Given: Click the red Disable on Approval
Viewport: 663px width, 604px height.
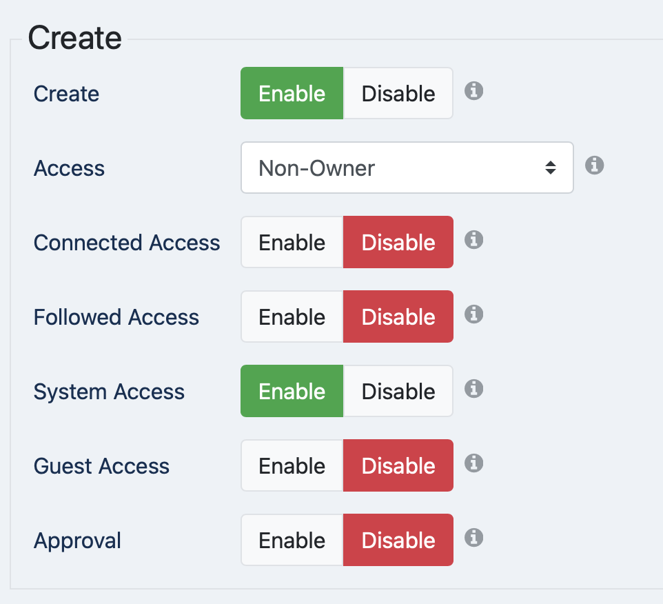Looking at the screenshot, I should tap(398, 540).
